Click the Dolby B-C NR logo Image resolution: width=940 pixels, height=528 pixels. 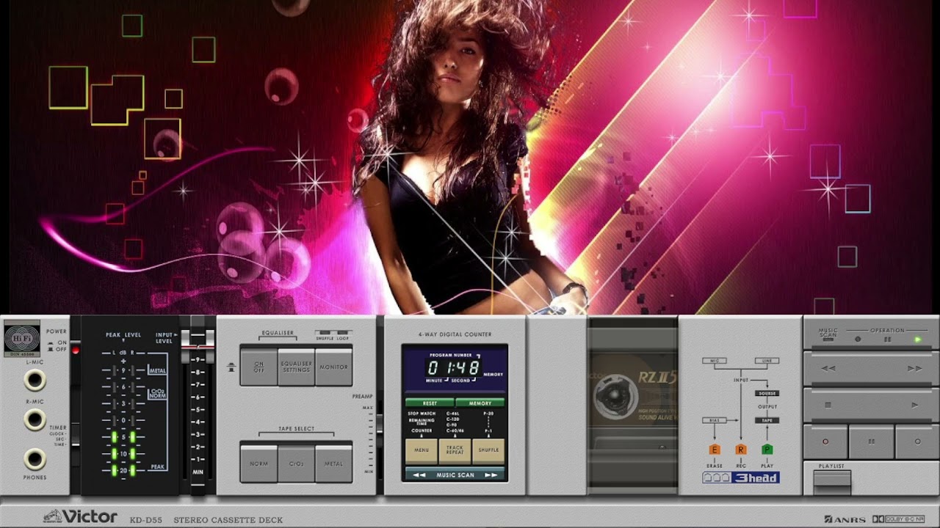coord(898,518)
